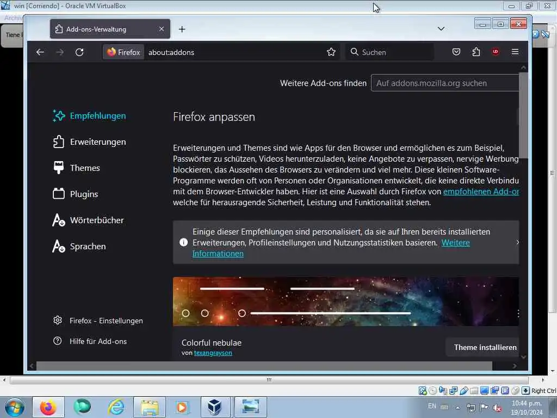Click the page vertical scrollbar thumb
This screenshot has height=418, width=557.
tap(523, 115)
